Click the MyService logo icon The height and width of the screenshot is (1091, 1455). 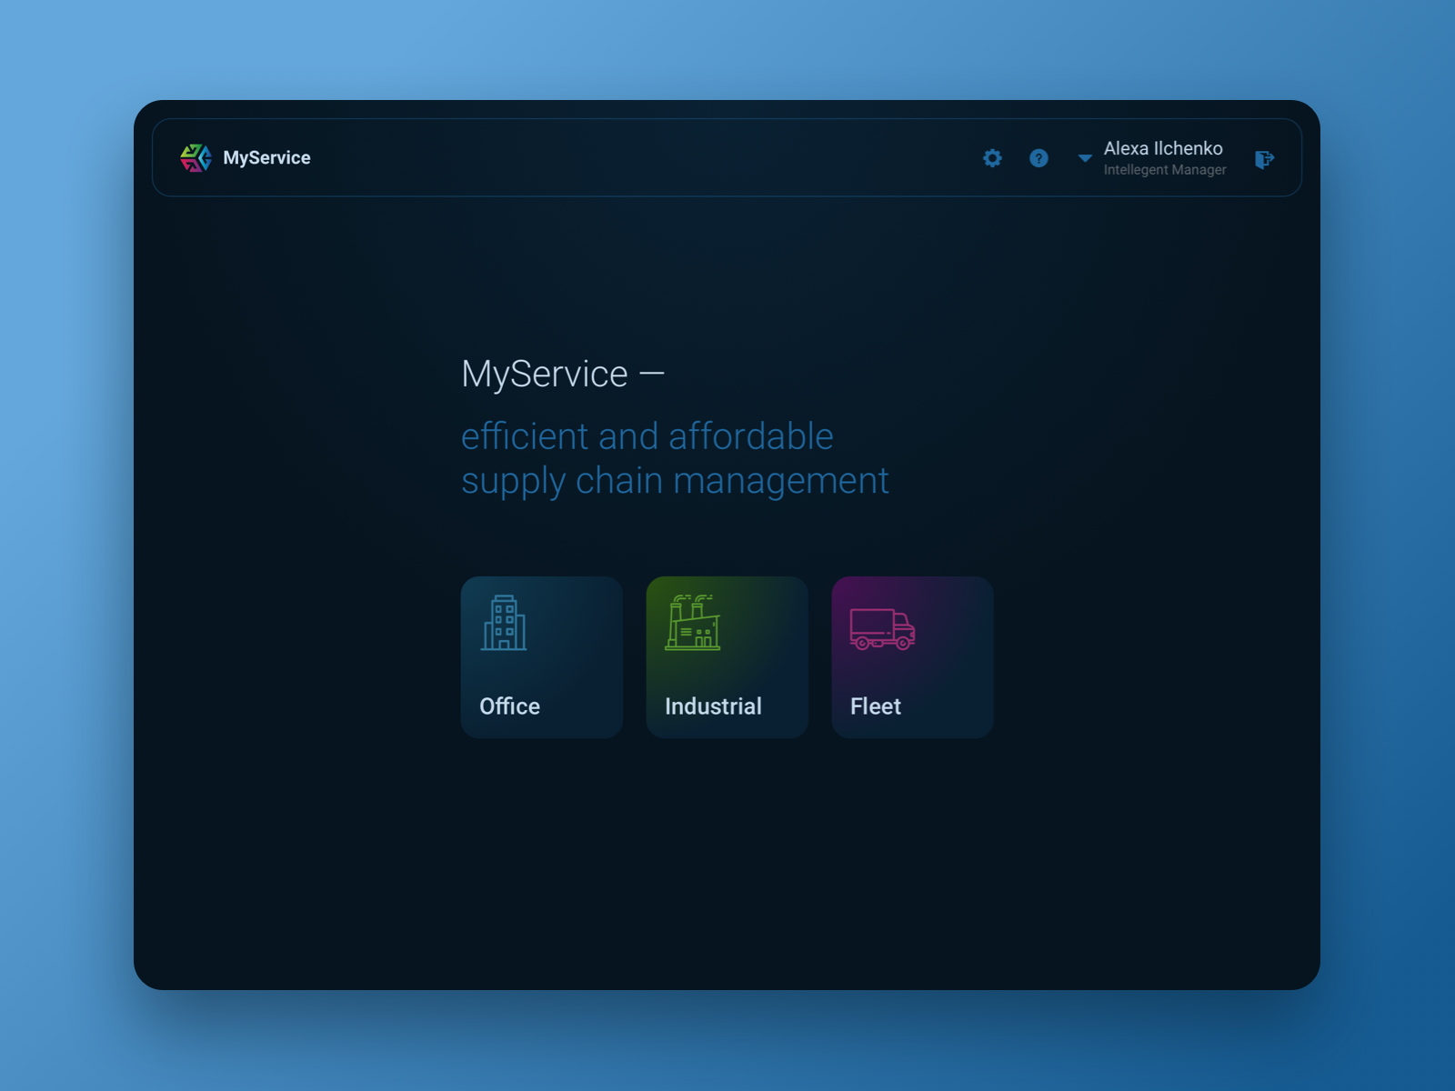pyautogui.click(x=195, y=158)
